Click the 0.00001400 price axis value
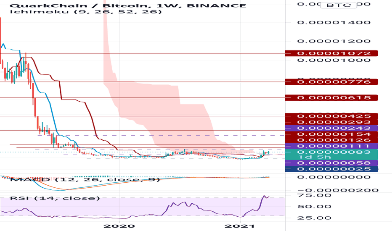 (x=334, y=23)
